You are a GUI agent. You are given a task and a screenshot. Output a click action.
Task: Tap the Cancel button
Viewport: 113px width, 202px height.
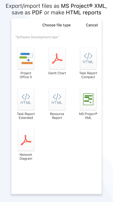tap(92, 25)
